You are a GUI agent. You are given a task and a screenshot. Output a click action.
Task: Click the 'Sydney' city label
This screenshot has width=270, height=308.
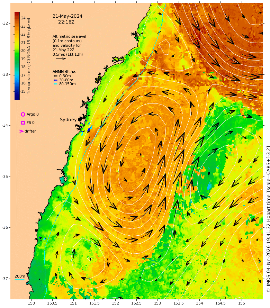[x=68, y=120]
